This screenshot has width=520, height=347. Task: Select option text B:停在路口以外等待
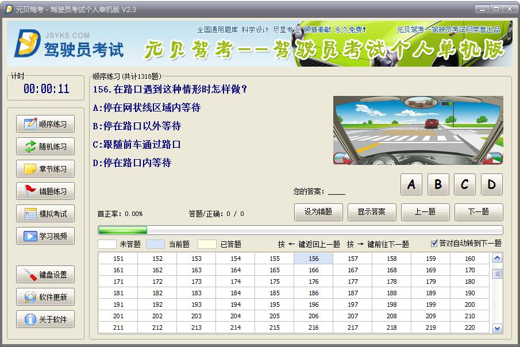(137, 126)
